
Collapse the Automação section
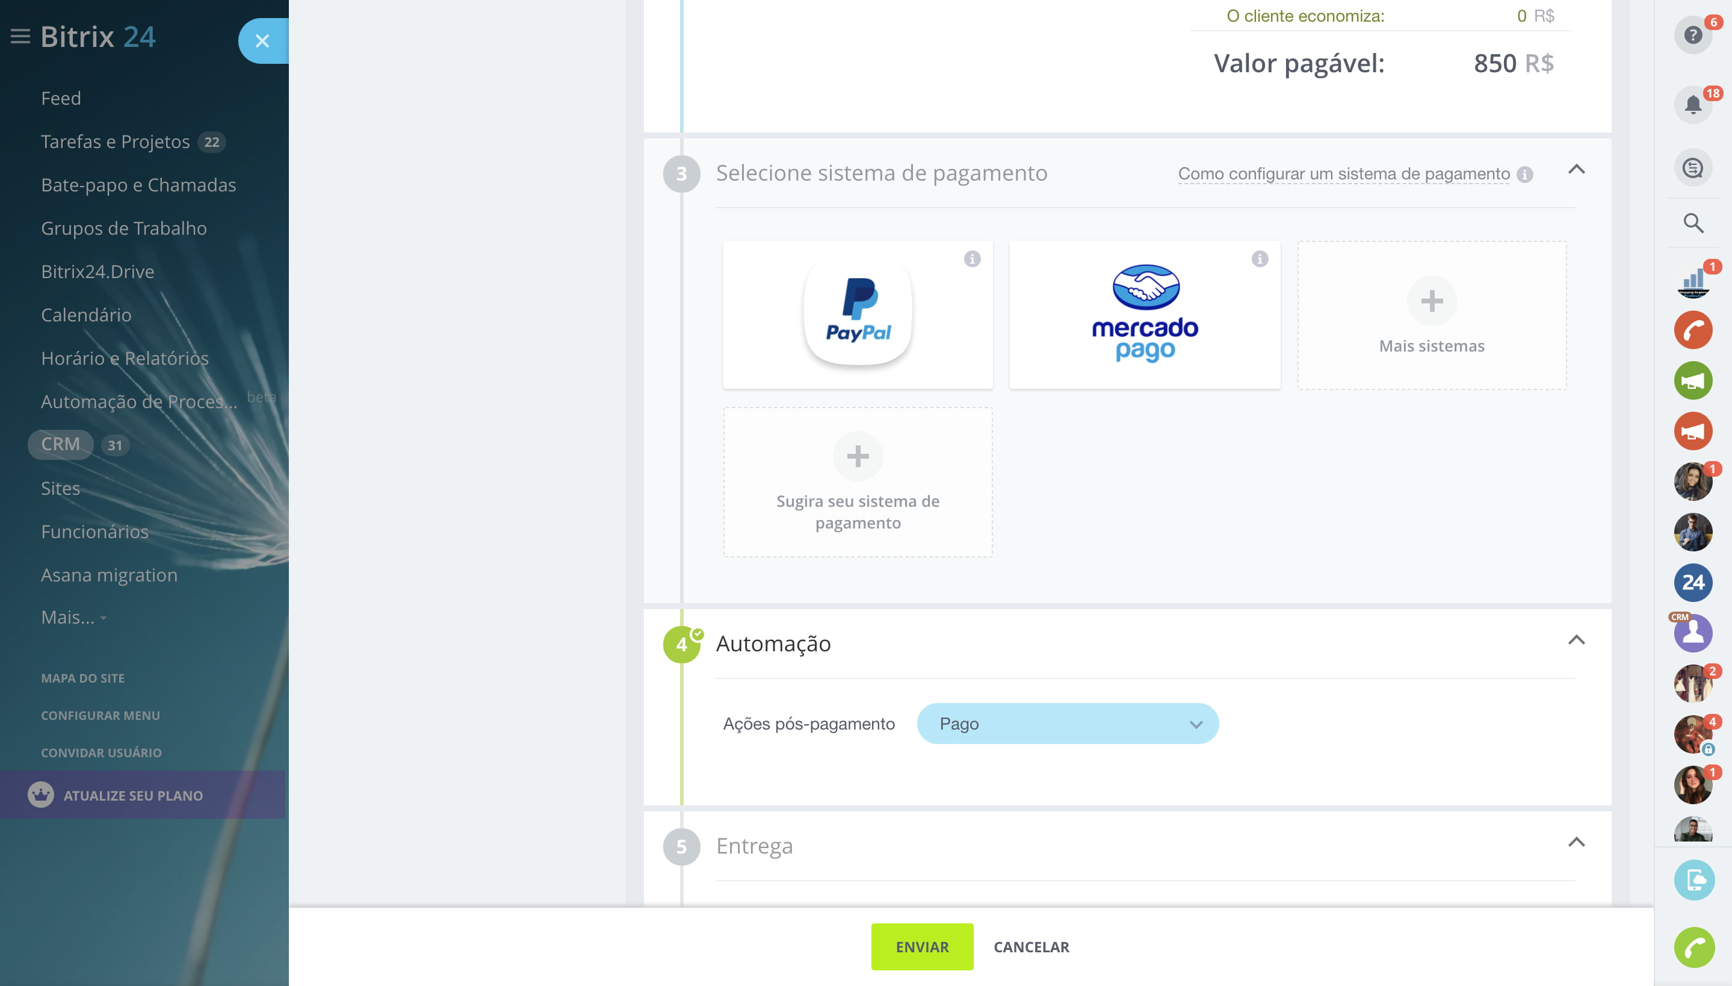[x=1576, y=640]
